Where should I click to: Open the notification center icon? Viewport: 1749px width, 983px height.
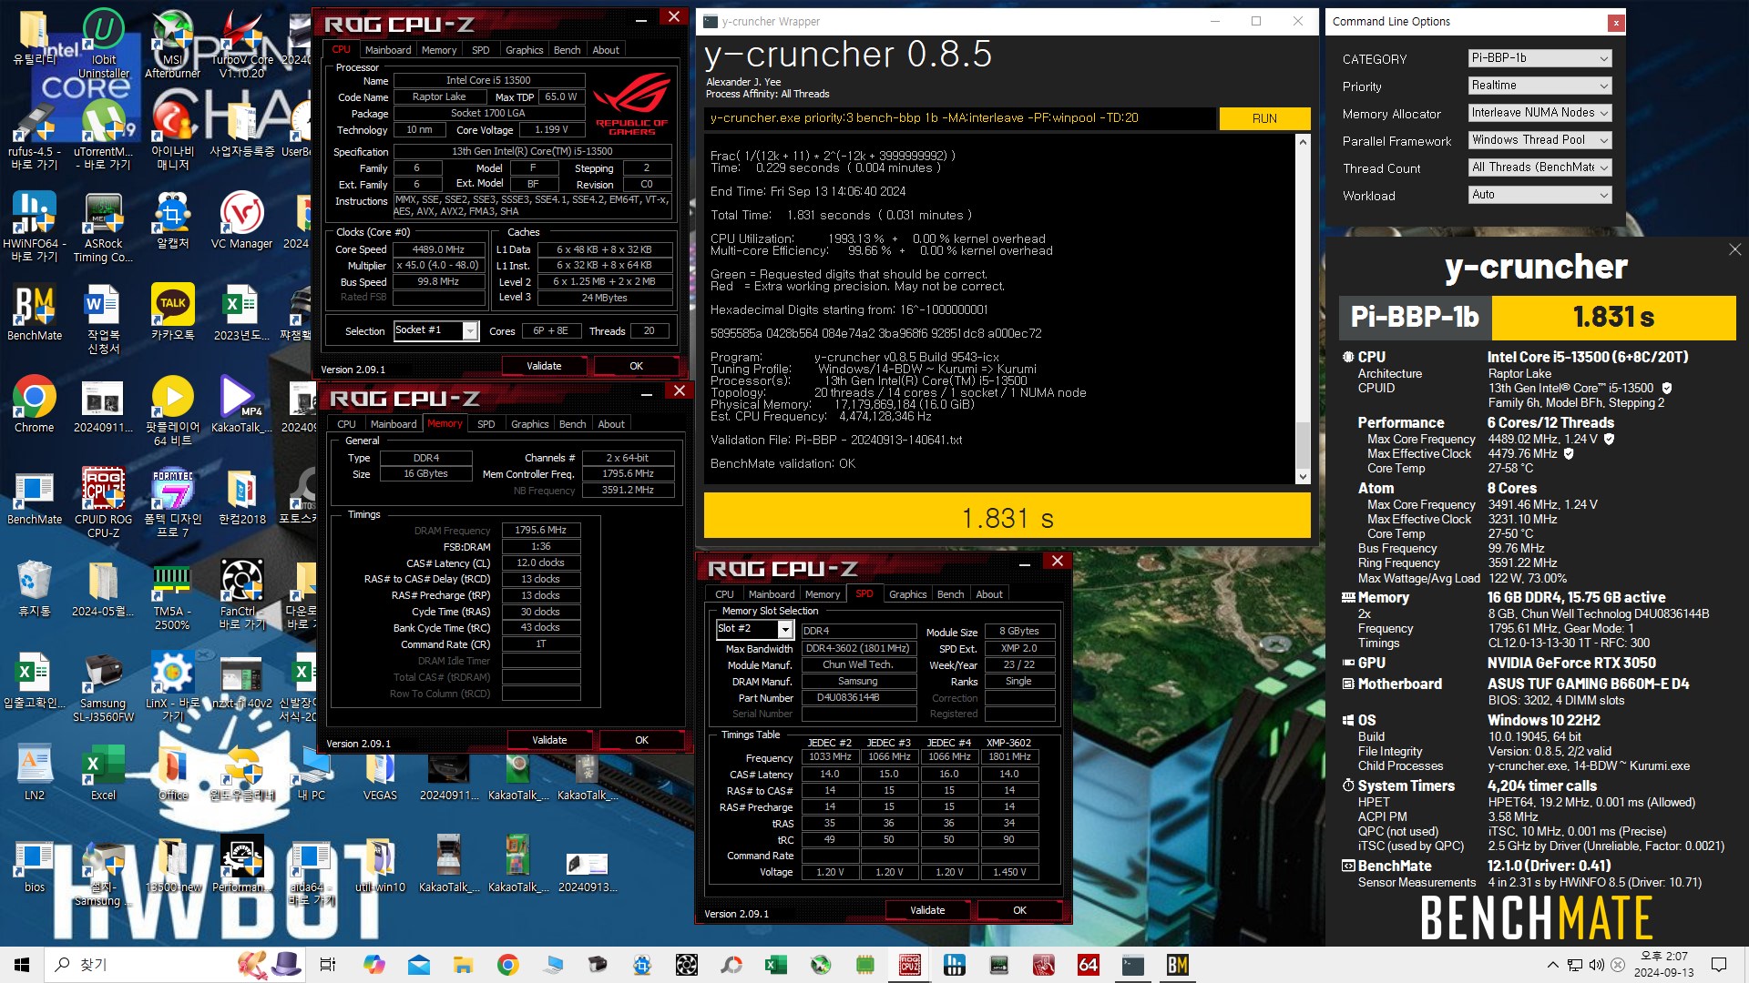click(x=1719, y=965)
